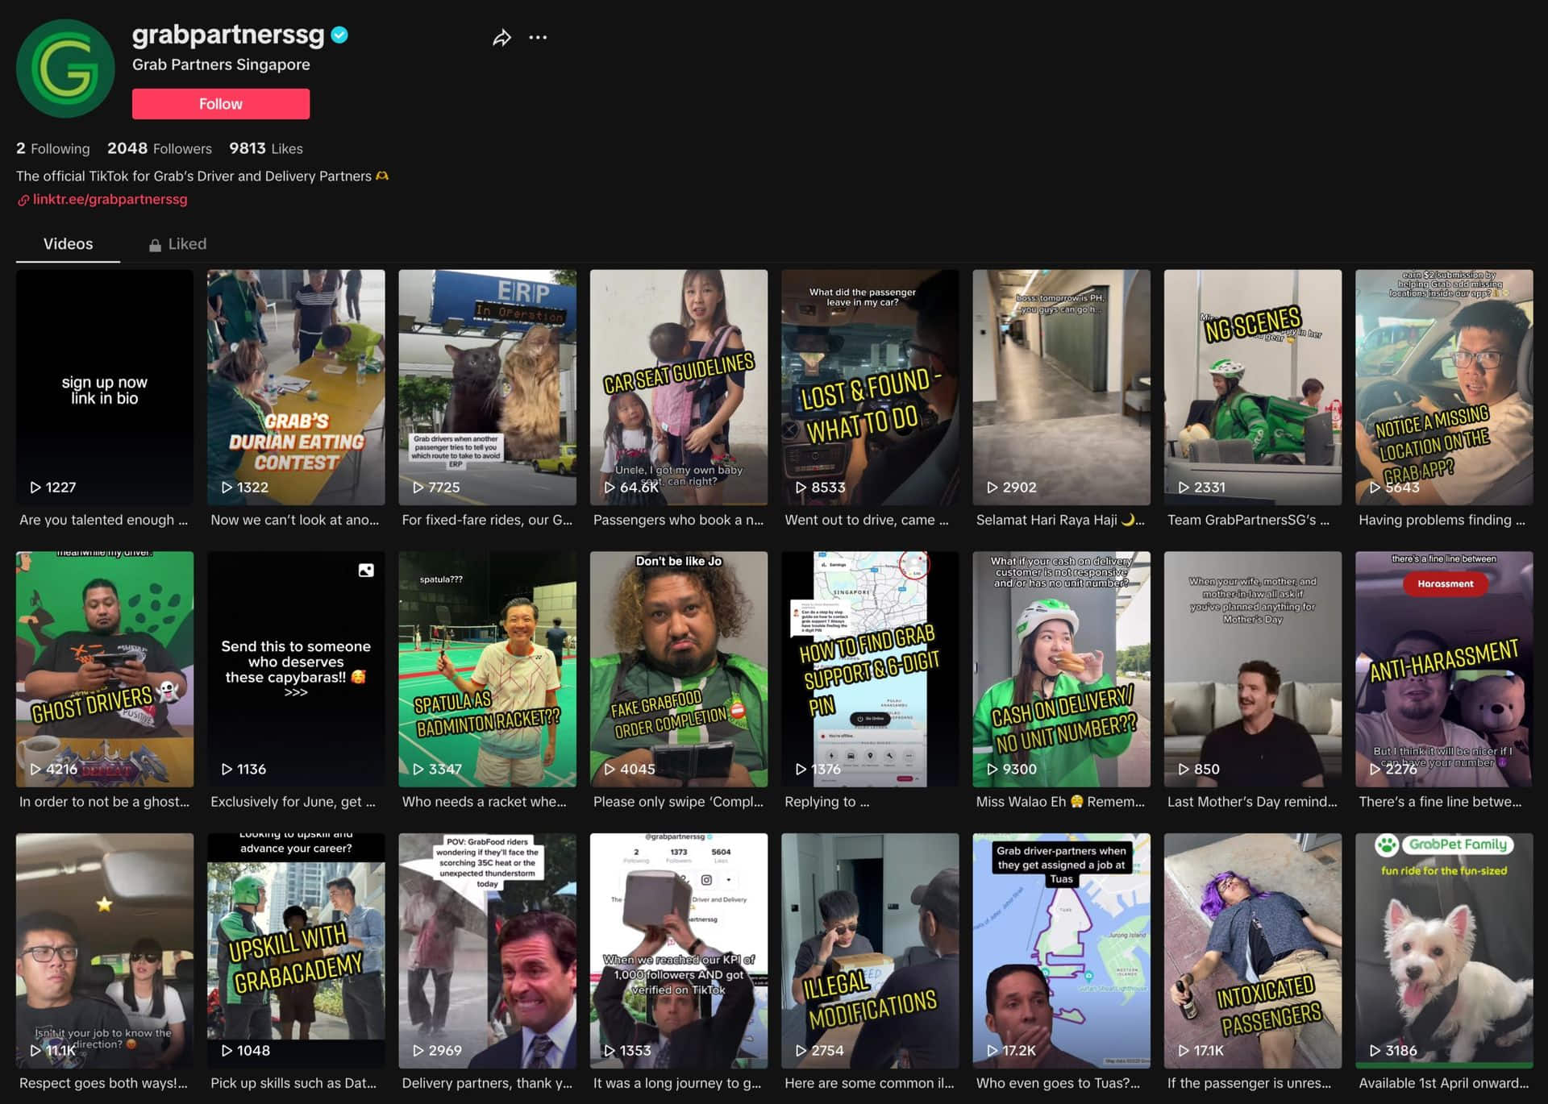
Task: Open Cash on Delivery No Unit Number video
Action: pos(1061,669)
